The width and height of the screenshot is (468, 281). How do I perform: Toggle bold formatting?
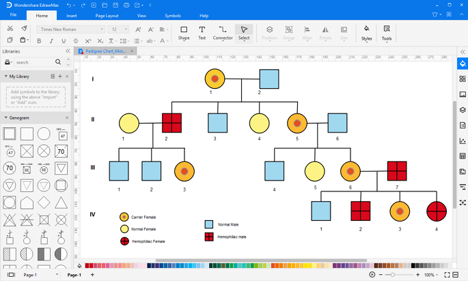tap(39, 41)
